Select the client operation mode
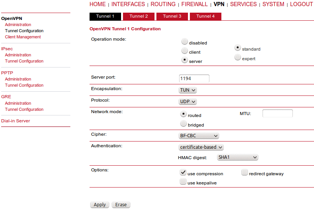 click(x=184, y=51)
